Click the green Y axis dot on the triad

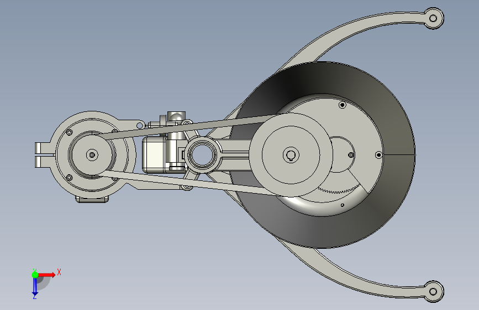(x=35, y=275)
